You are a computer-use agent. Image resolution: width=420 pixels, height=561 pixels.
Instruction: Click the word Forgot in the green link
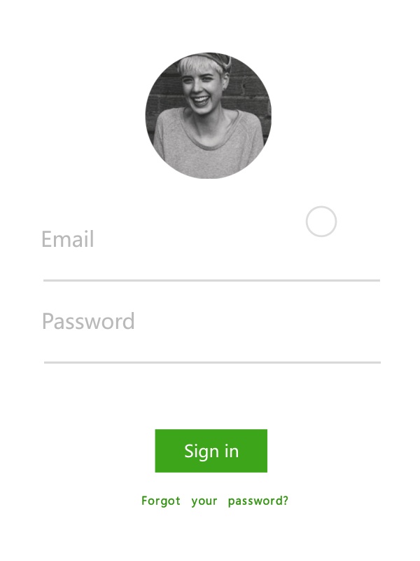pos(161,501)
